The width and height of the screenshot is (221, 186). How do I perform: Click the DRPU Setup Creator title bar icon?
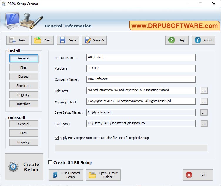[4, 4]
